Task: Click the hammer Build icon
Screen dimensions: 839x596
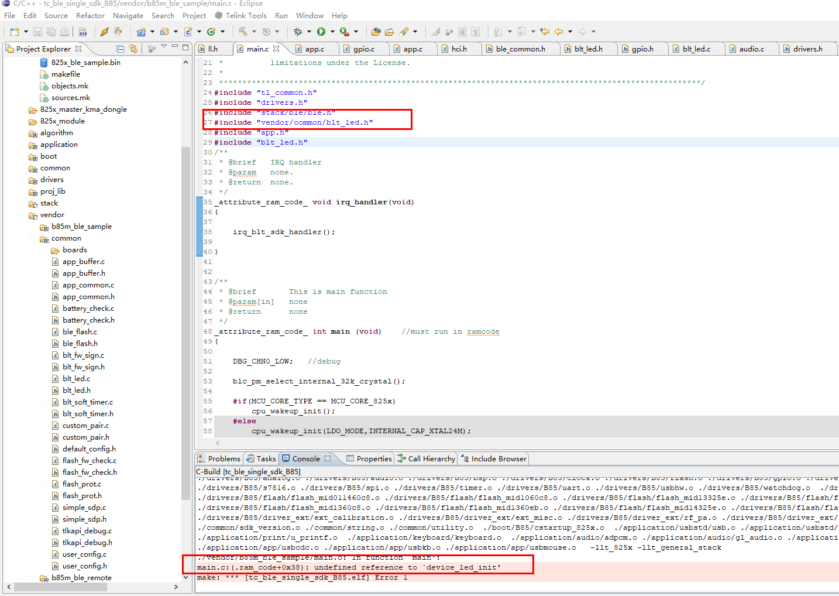Action: (243, 32)
